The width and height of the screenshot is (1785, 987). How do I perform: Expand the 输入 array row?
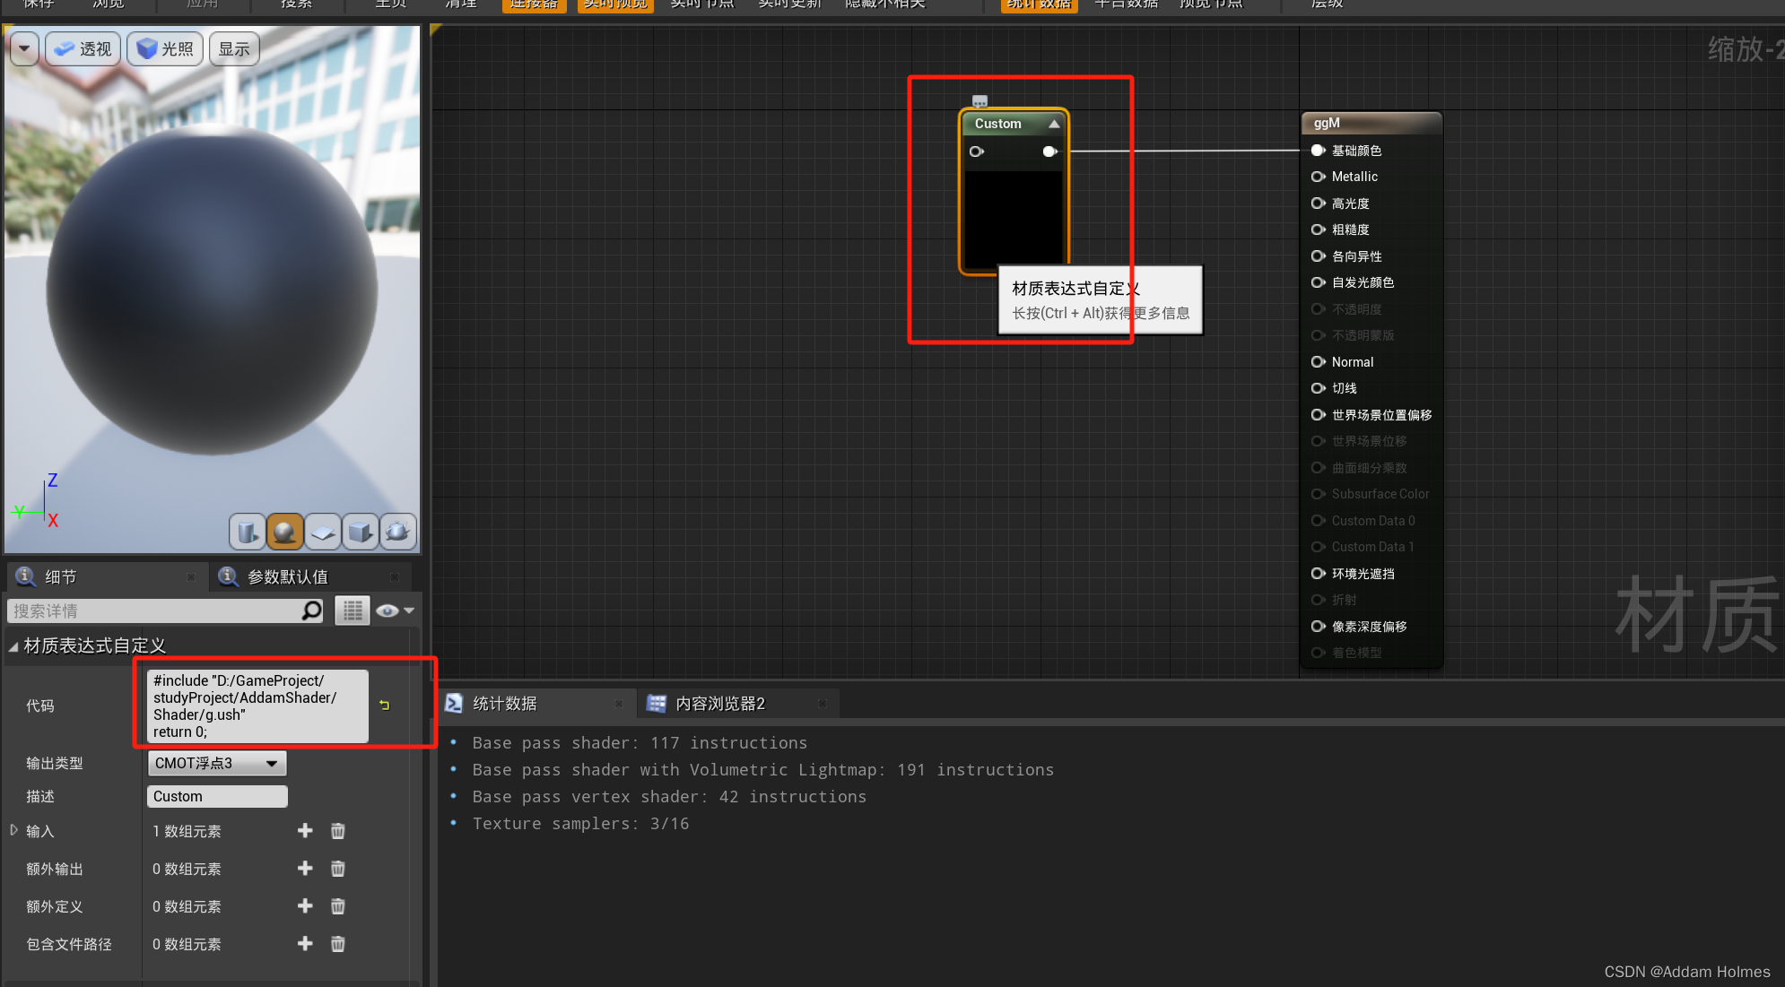pyautogui.click(x=14, y=830)
